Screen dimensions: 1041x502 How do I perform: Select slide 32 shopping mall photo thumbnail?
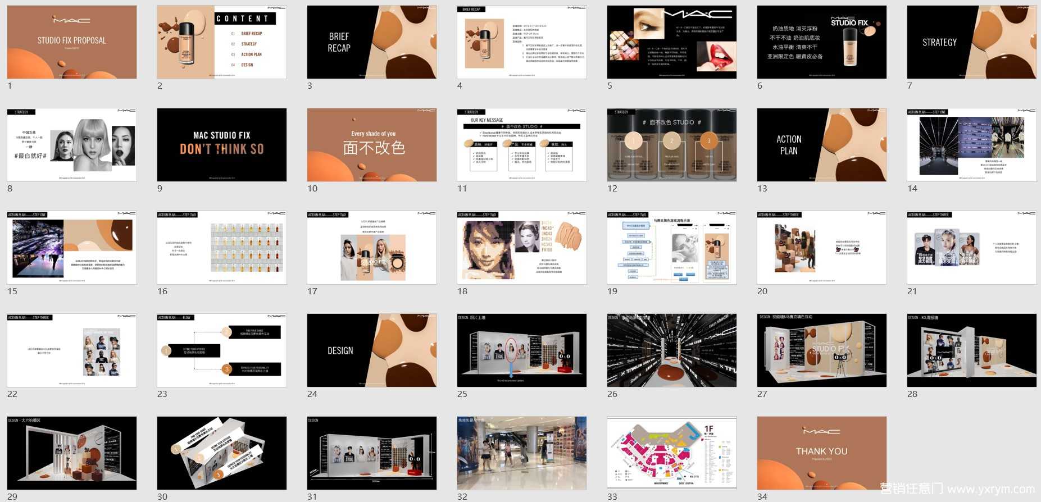pyautogui.click(x=522, y=453)
